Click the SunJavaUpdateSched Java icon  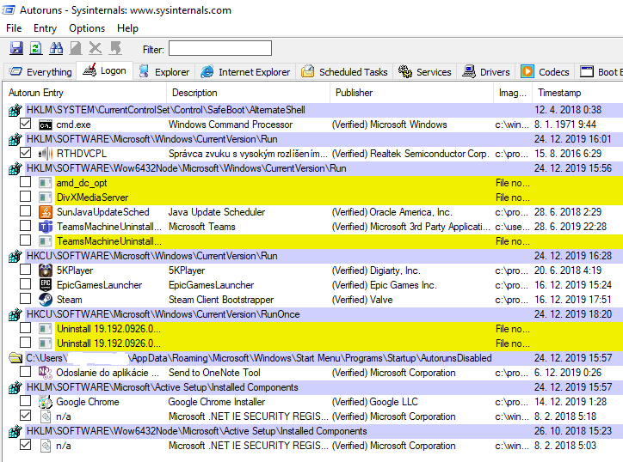[x=46, y=212]
